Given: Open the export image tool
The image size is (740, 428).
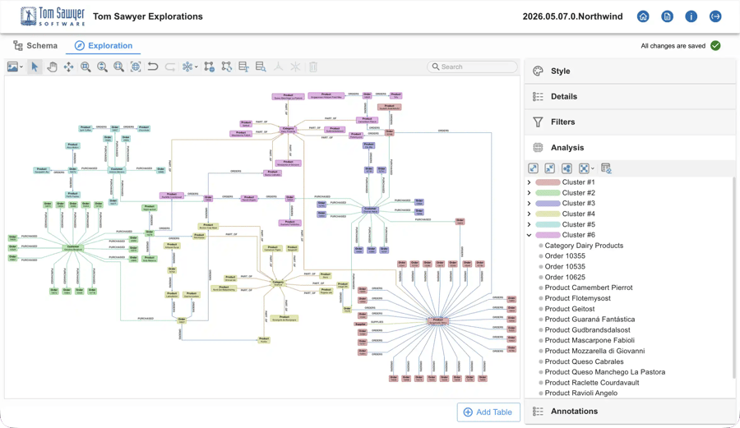Looking at the screenshot, I should pyautogui.click(x=12, y=67).
